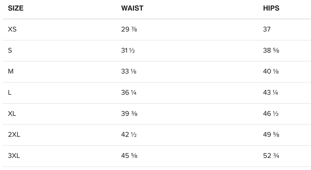Image resolution: width=311 pixels, height=170 pixels.
Task: Click the S waist value 31 ½
Action: coord(128,51)
